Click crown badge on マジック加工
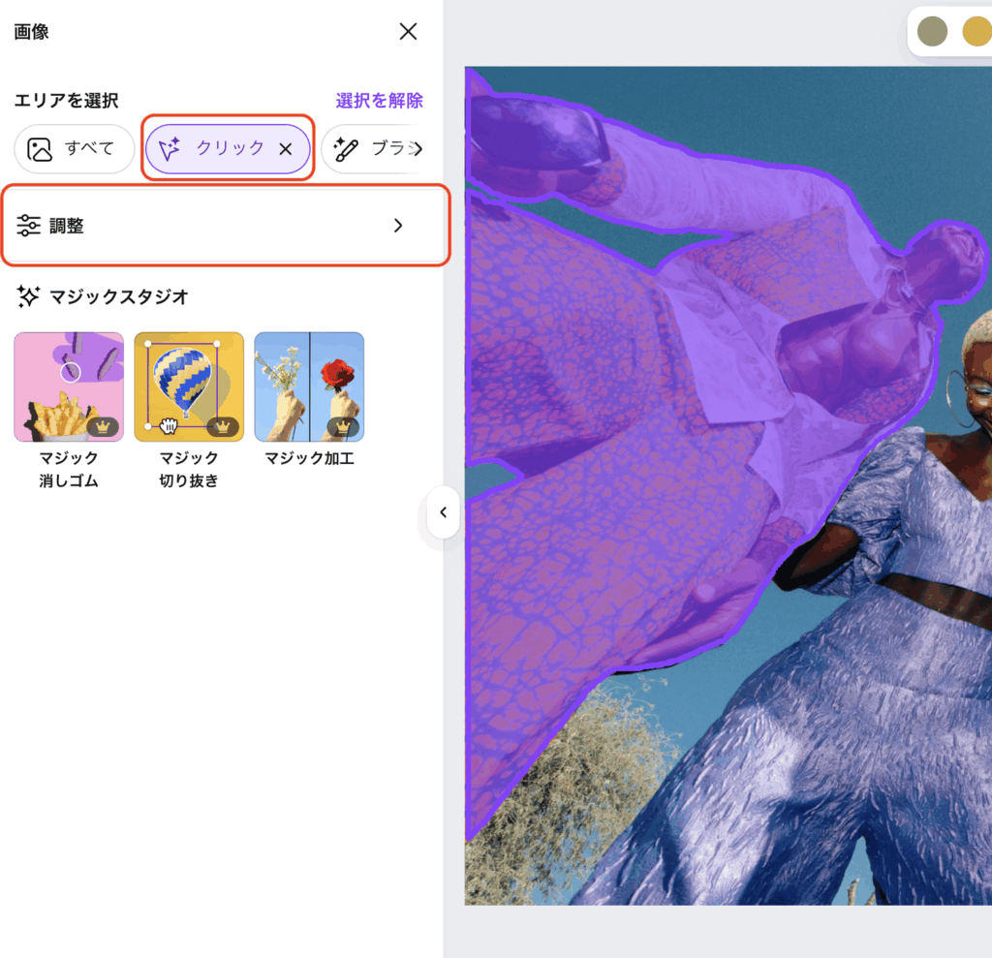 pyautogui.click(x=343, y=426)
